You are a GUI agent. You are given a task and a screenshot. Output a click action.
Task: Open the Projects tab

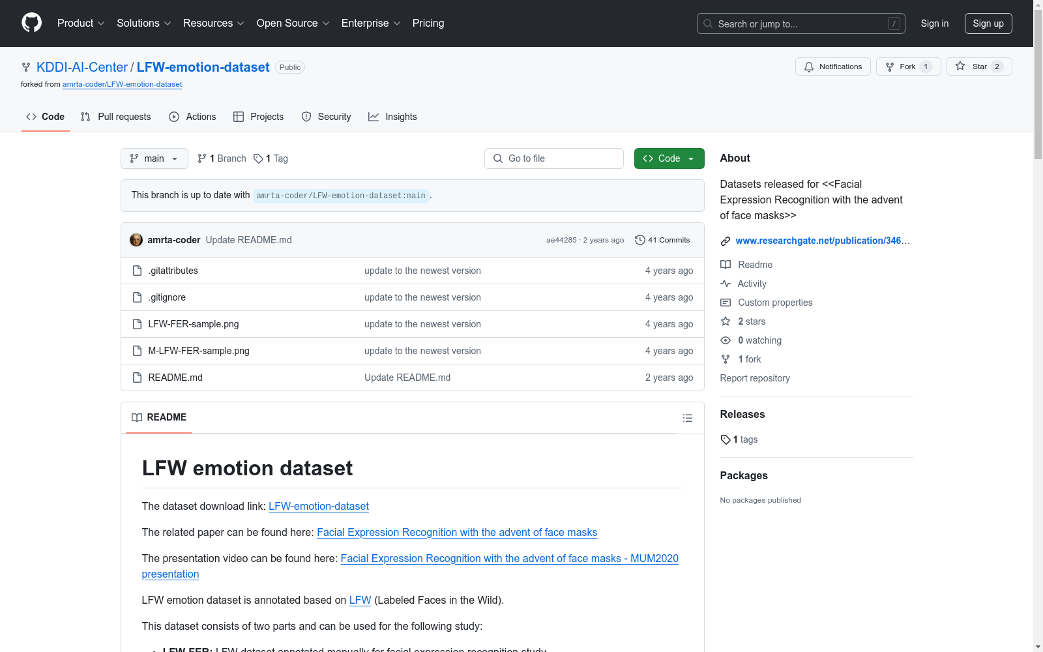click(x=259, y=117)
